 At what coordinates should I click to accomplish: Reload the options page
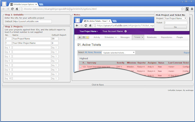[x=12, y=9]
